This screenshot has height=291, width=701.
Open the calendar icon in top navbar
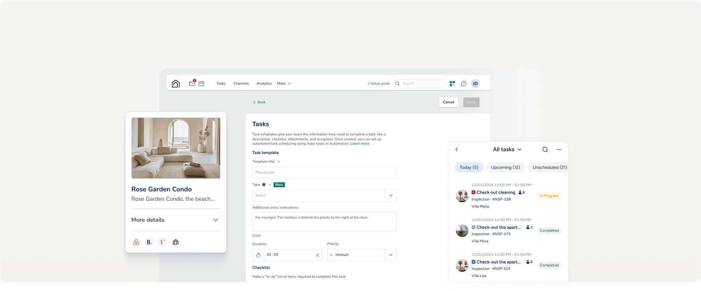(201, 83)
